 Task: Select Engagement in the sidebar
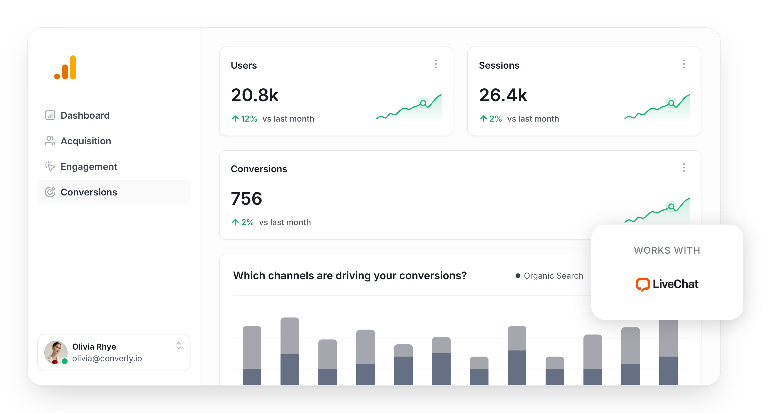tap(89, 166)
